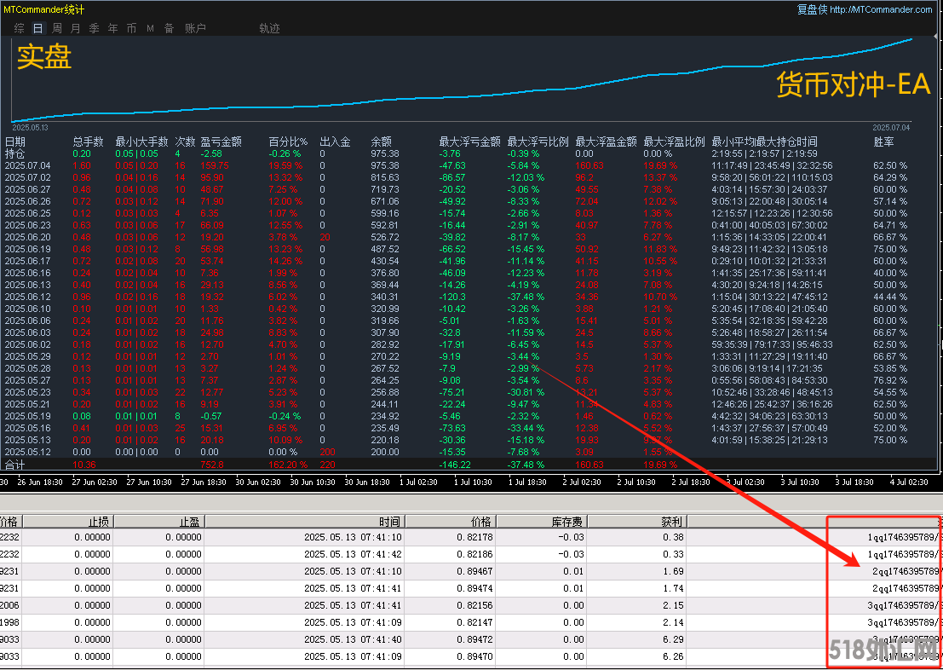Screen dimensions: 943x670
Task: Click the 止损 column header in order table
Action: (68, 522)
